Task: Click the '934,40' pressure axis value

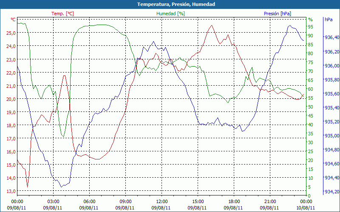Action: 332,178
